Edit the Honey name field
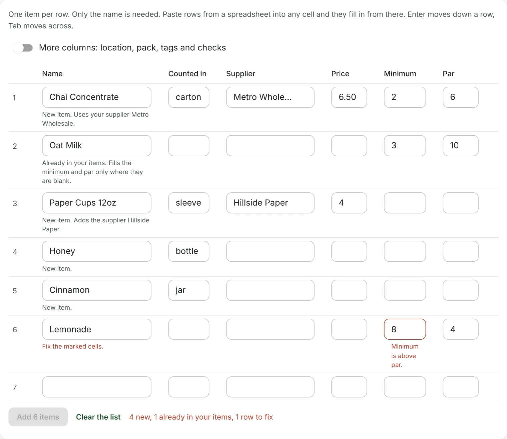Viewport: 507px width, 439px height. (97, 251)
